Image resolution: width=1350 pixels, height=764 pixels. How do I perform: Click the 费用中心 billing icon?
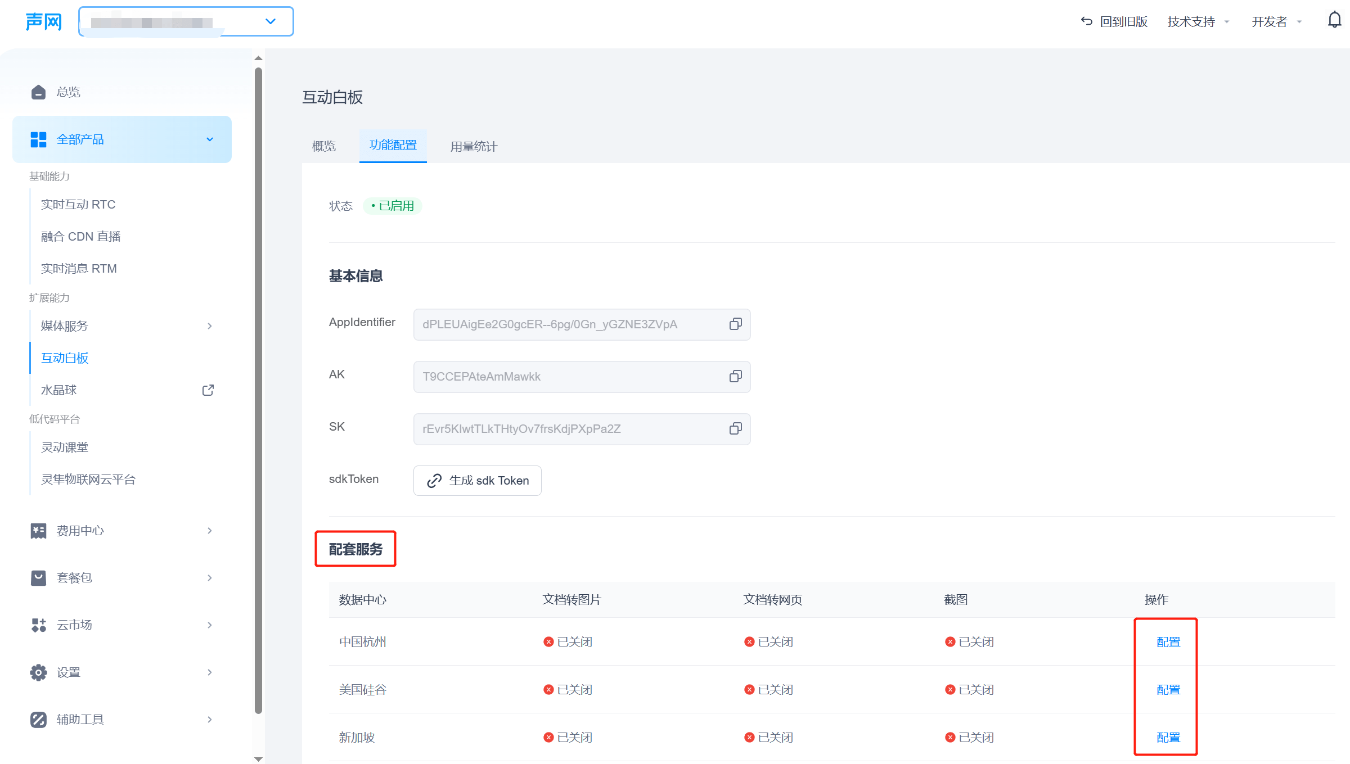coord(38,531)
